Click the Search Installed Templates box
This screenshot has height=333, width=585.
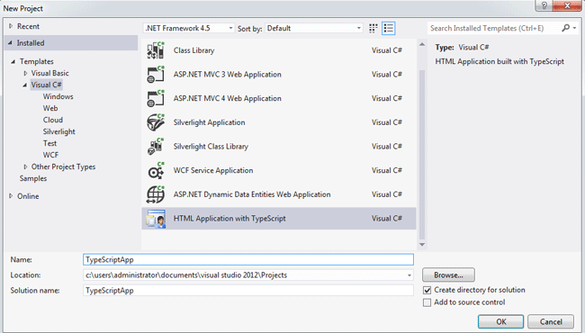(494, 28)
